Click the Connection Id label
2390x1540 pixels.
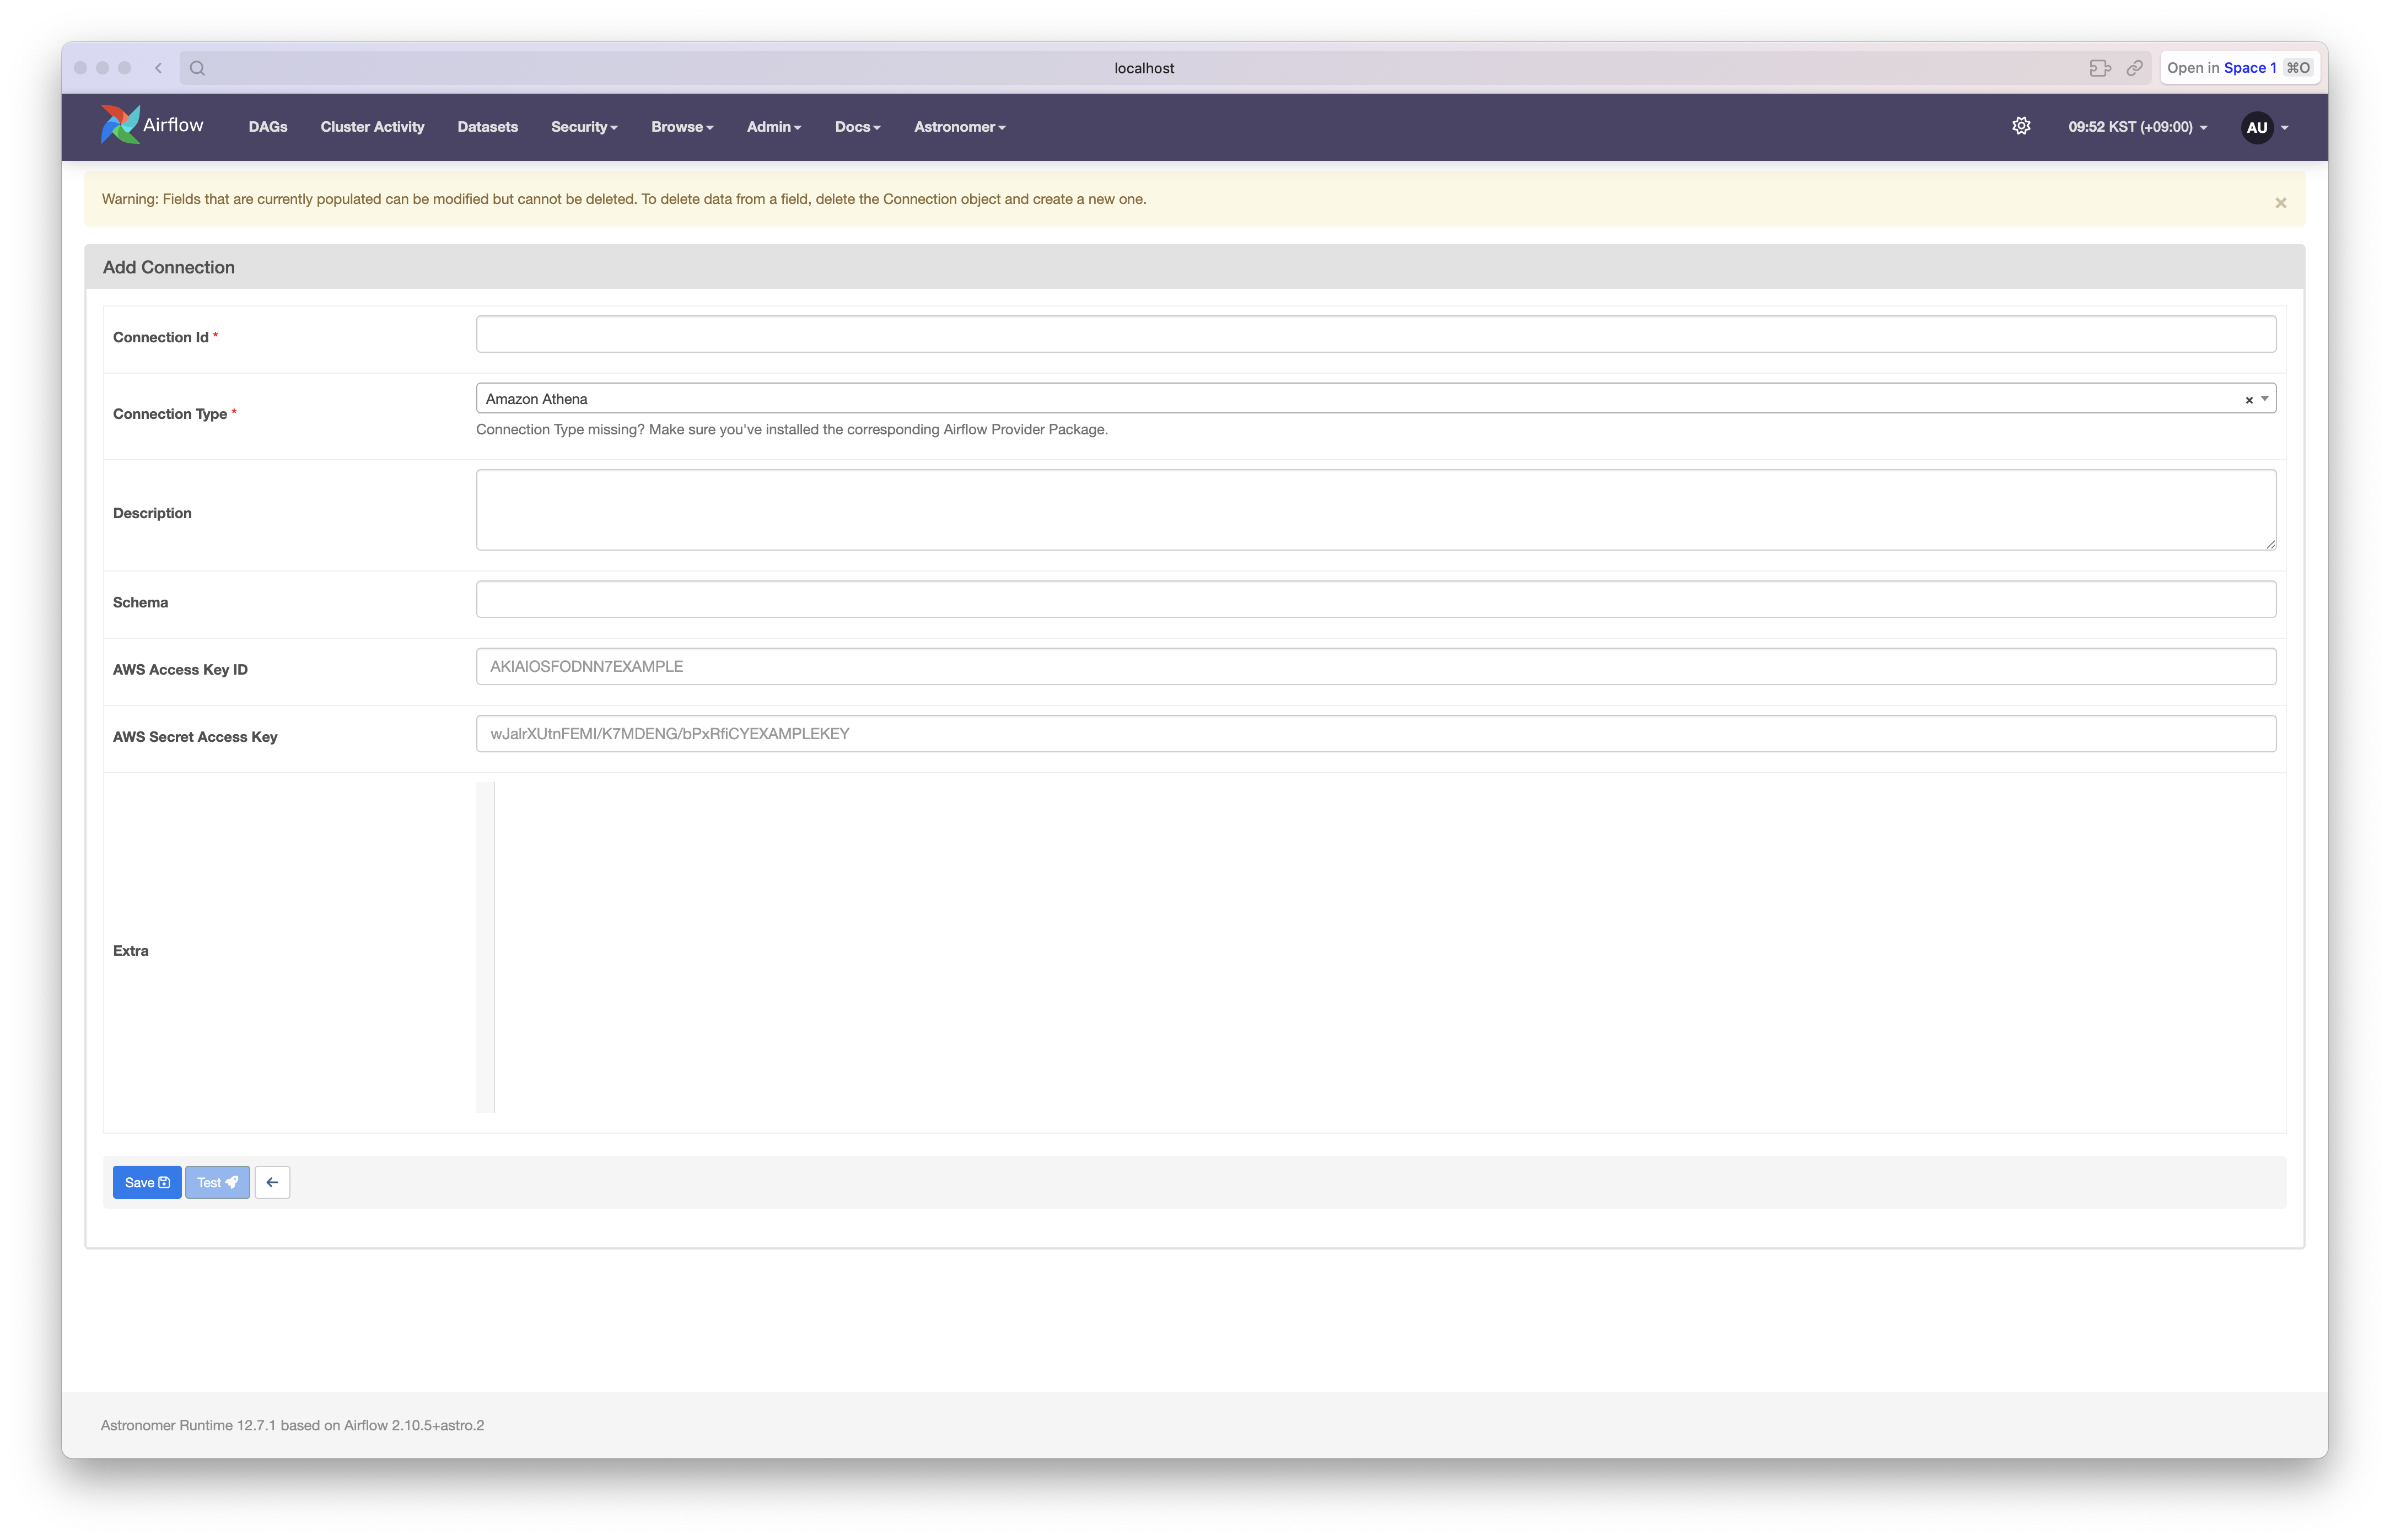[x=165, y=337]
